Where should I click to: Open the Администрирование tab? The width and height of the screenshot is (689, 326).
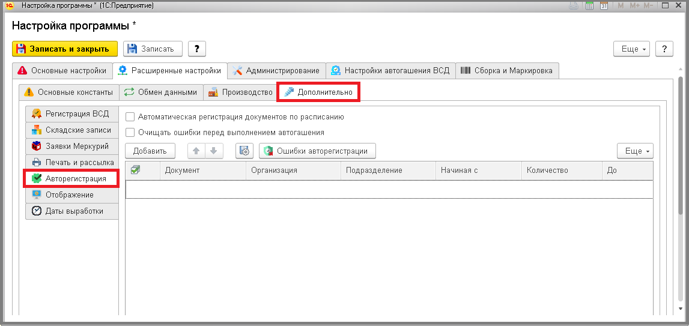coord(276,70)
